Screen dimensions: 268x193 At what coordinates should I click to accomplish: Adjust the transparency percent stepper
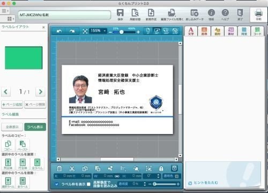tap(145, 184)
